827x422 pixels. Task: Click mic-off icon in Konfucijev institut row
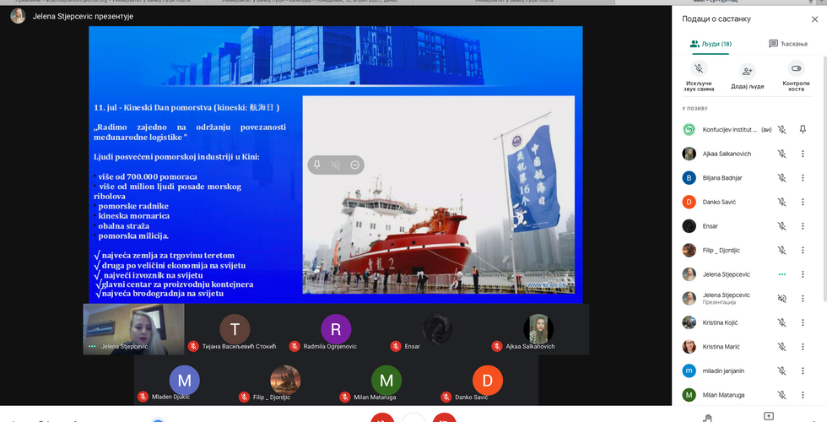click(x=782, y=129)
